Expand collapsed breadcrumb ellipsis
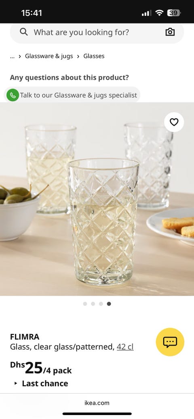Image resolution: width=194 pixels, height=419 pixels. coord(12,56)
